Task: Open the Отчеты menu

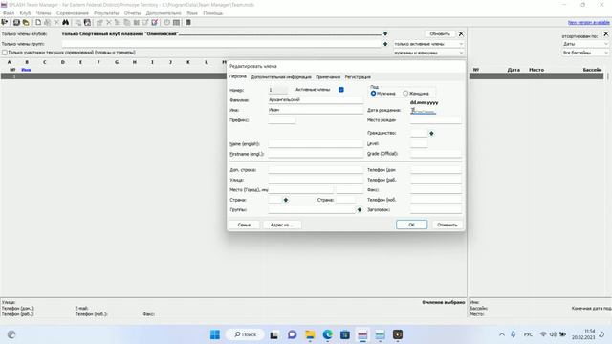Action: 132,13
